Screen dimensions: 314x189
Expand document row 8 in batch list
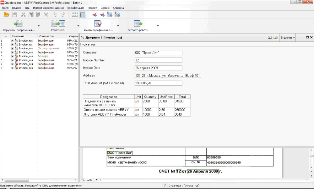click(13, 68)
